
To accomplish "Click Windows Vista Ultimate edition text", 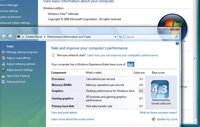I will (63, 14).
